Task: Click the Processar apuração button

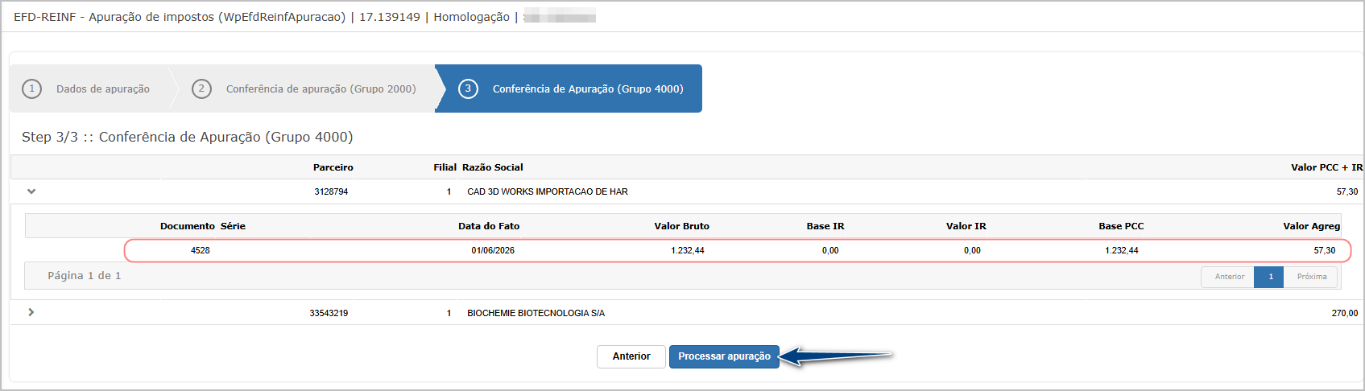Action: click(x=724, y=356)
